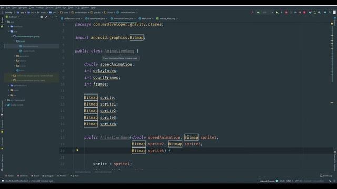
Task: Click the Profile app toolbar icon
Action: click(295, 13)
